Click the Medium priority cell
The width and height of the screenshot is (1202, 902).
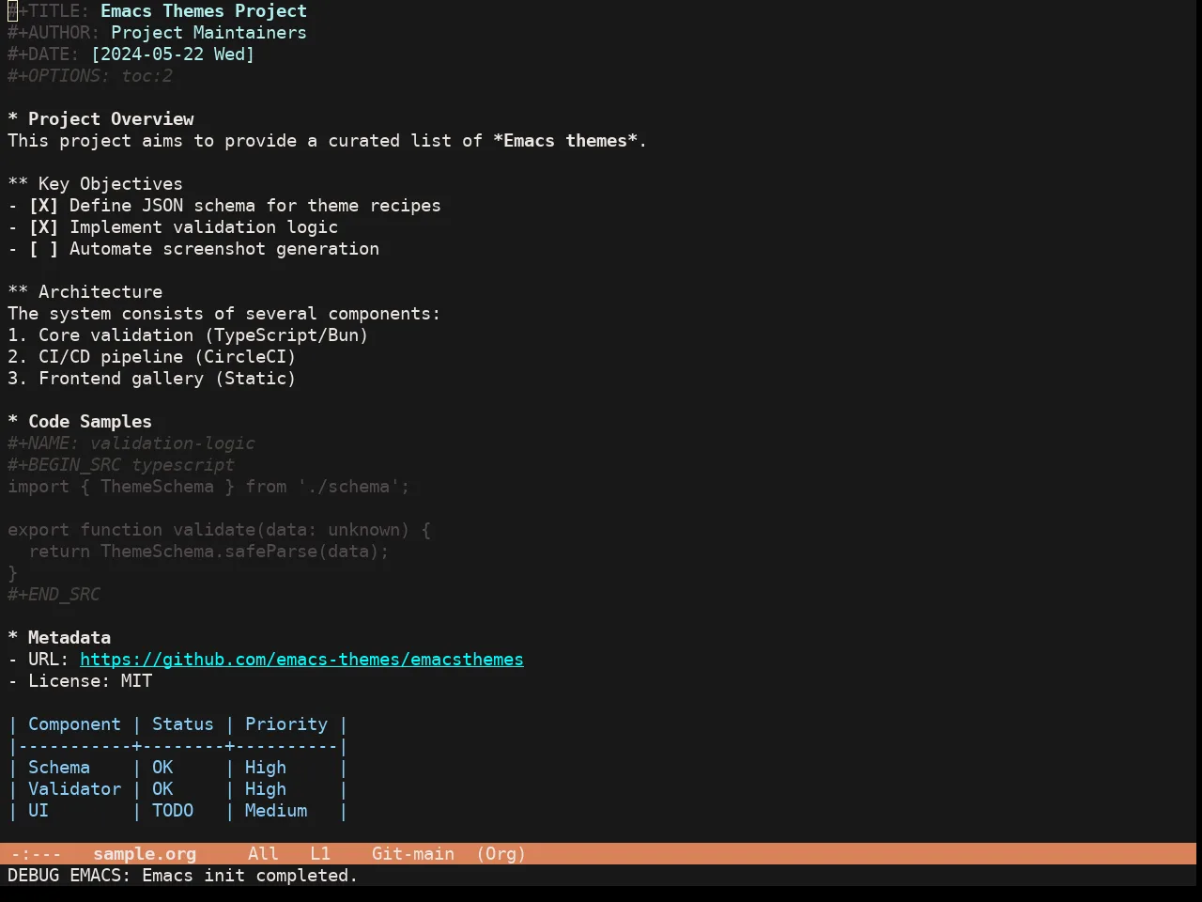pyautogui.click(x=276, y=811)
